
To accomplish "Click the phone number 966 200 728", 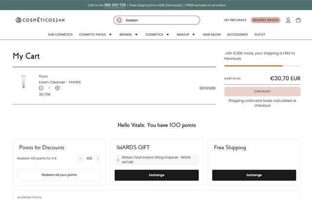I will 115,5.
